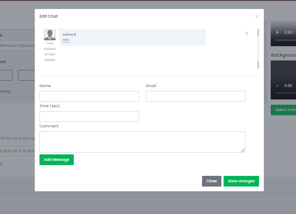Click the chat list scrollbar

click(258, 49)
